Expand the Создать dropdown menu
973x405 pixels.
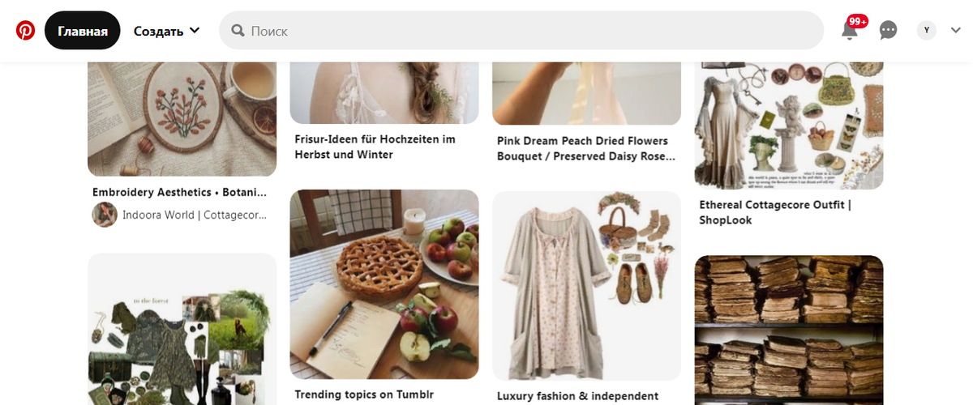pyautogui.click(x=167, y=31)
